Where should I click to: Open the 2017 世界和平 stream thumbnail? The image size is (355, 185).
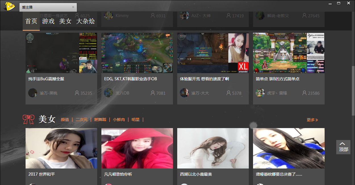pyautogui.click(x=61, y=148)
